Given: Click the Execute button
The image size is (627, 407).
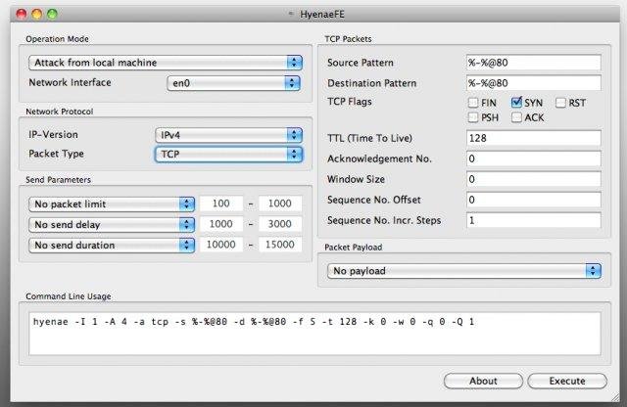Looking at the screenshot, I should click(x=566, y=381).
